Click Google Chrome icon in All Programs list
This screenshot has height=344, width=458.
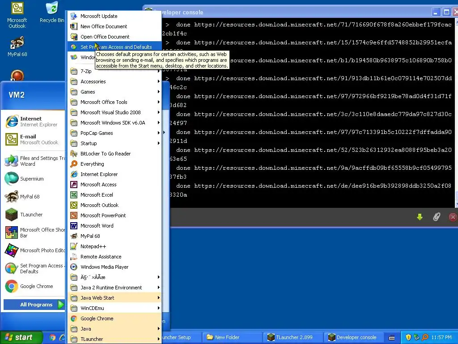point(74,318)
